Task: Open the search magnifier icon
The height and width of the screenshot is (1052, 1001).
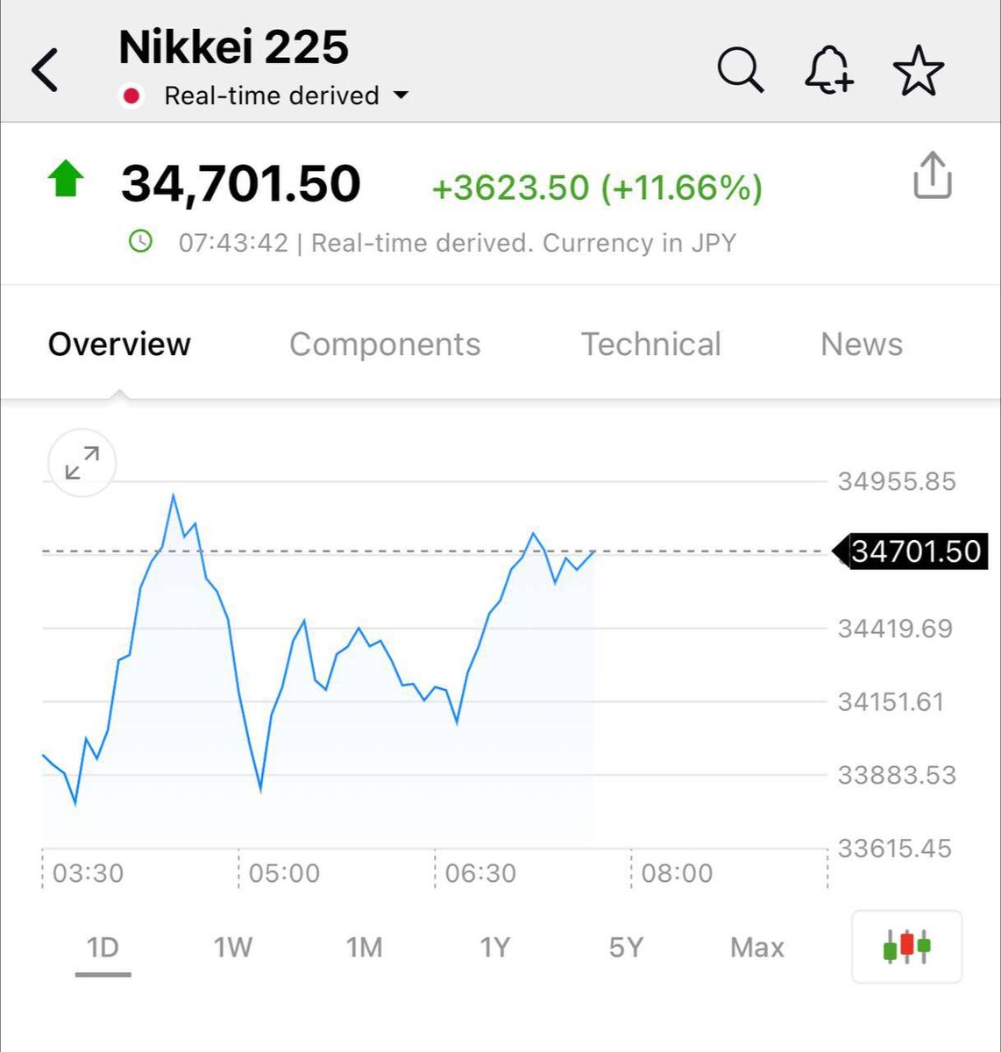Action: tap(741, 70)
